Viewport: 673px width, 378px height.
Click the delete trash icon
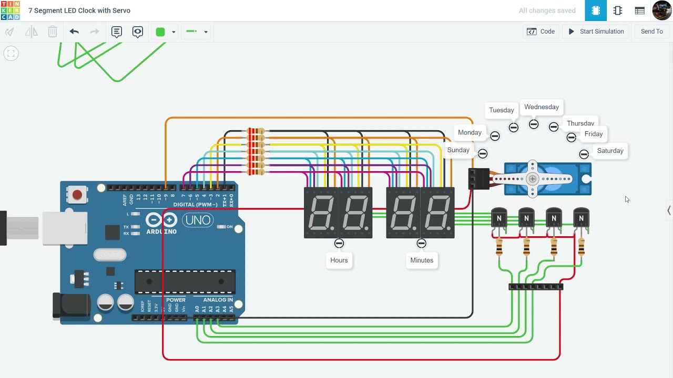[53, 31]
